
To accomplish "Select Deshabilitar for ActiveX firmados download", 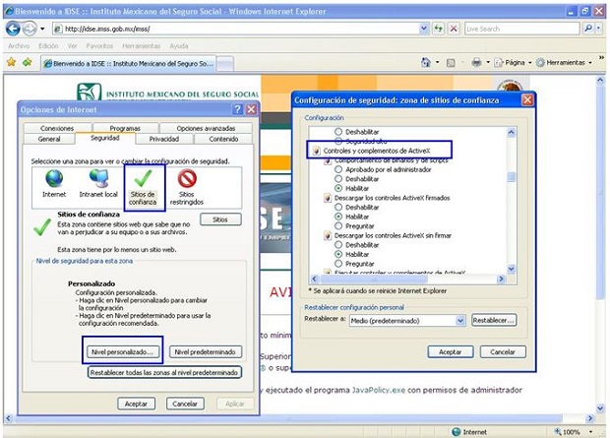I will 338,207.
